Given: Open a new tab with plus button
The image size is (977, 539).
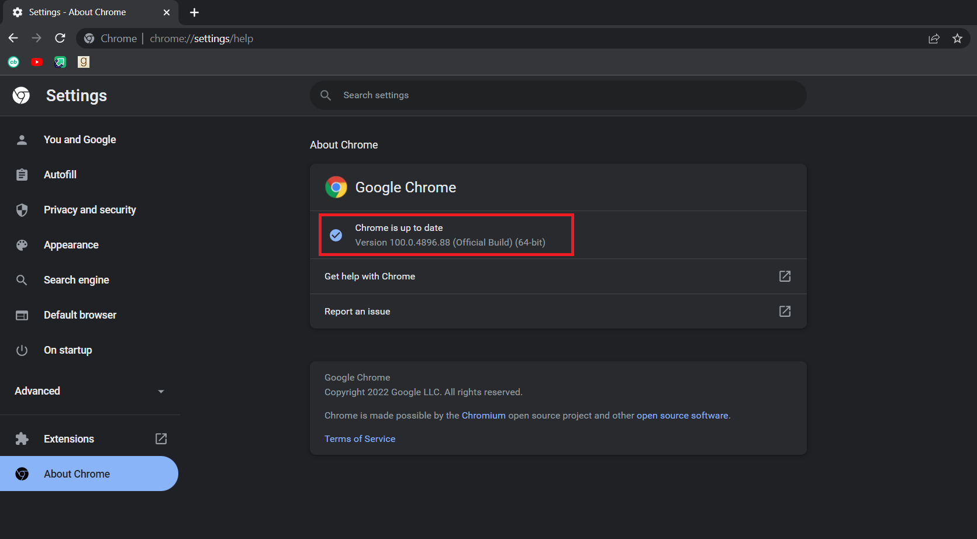Looking at the screenshot, I should tap(194, 12).
